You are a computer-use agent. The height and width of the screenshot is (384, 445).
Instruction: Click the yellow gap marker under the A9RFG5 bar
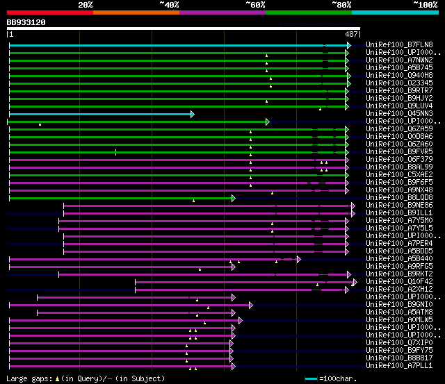pyautogui.click(x=200, y=269)
